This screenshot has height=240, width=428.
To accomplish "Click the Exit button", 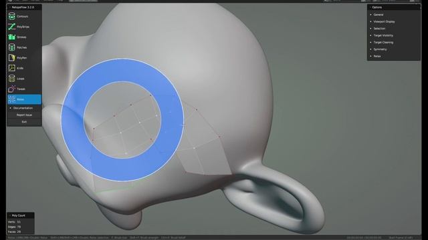I will coord(24,122).
